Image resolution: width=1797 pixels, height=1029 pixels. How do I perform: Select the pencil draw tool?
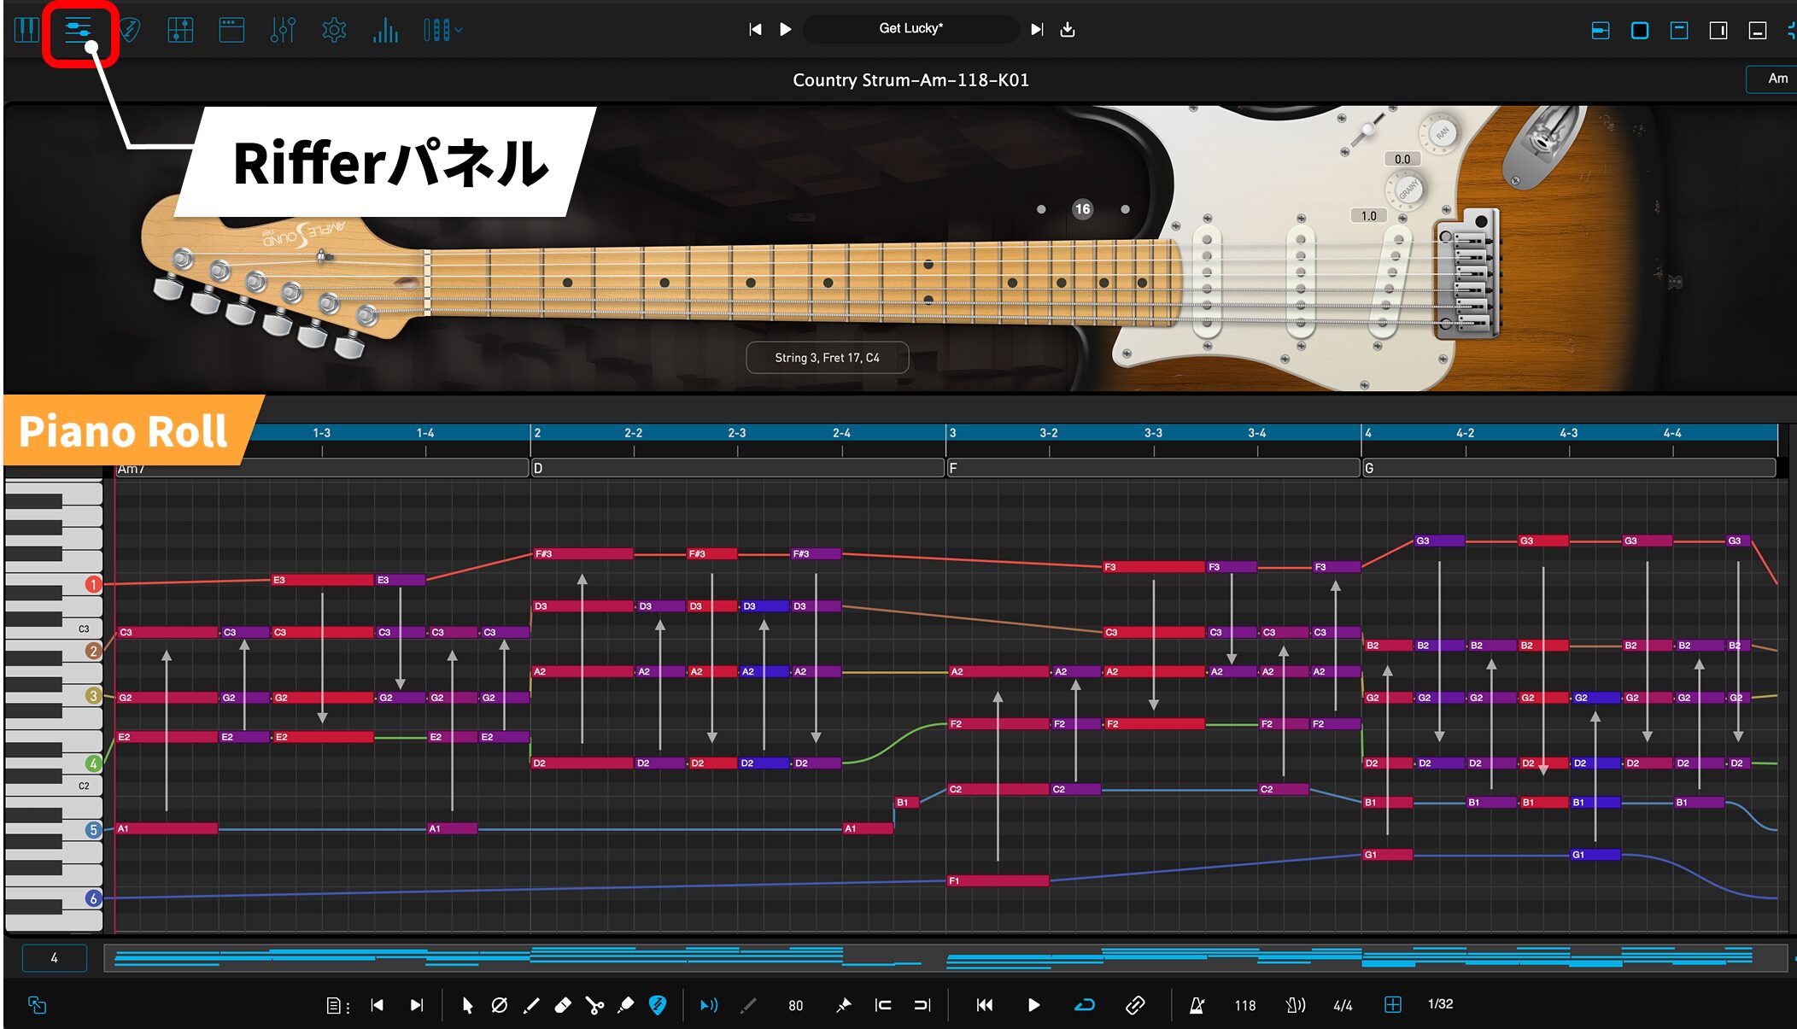pyautogui.click(x=531, y=1005)
